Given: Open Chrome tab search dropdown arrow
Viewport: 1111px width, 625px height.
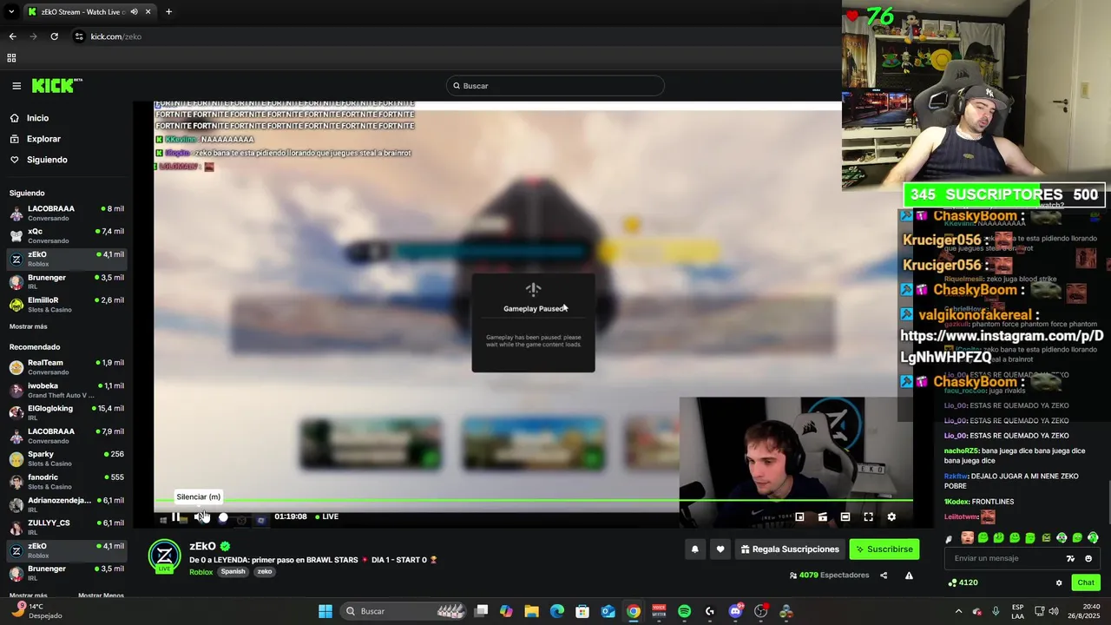Looking at the screenshot, I should tap(11, 12).
